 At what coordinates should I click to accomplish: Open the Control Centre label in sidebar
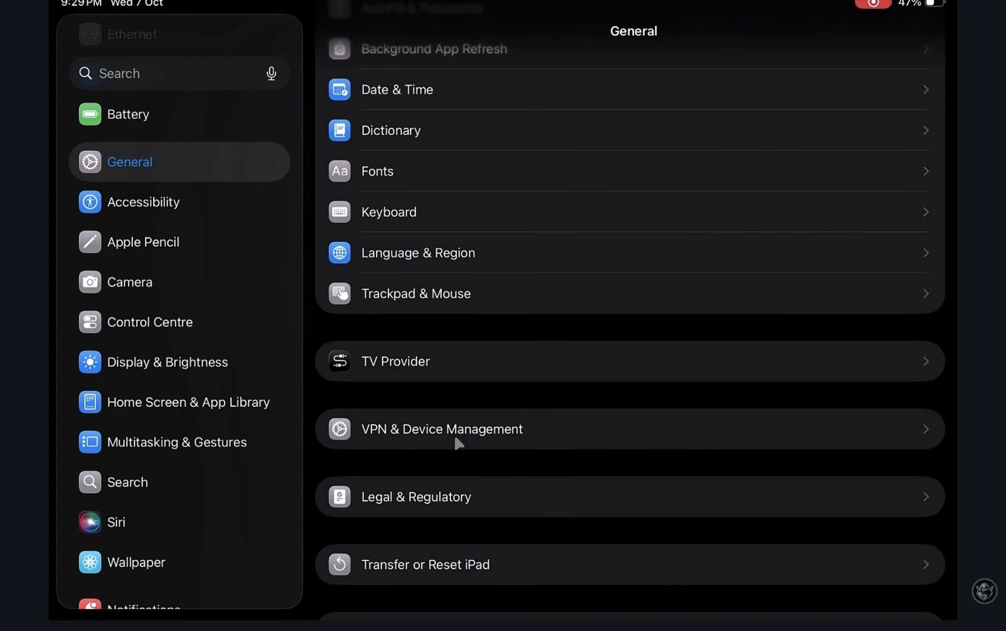[150, 322]
